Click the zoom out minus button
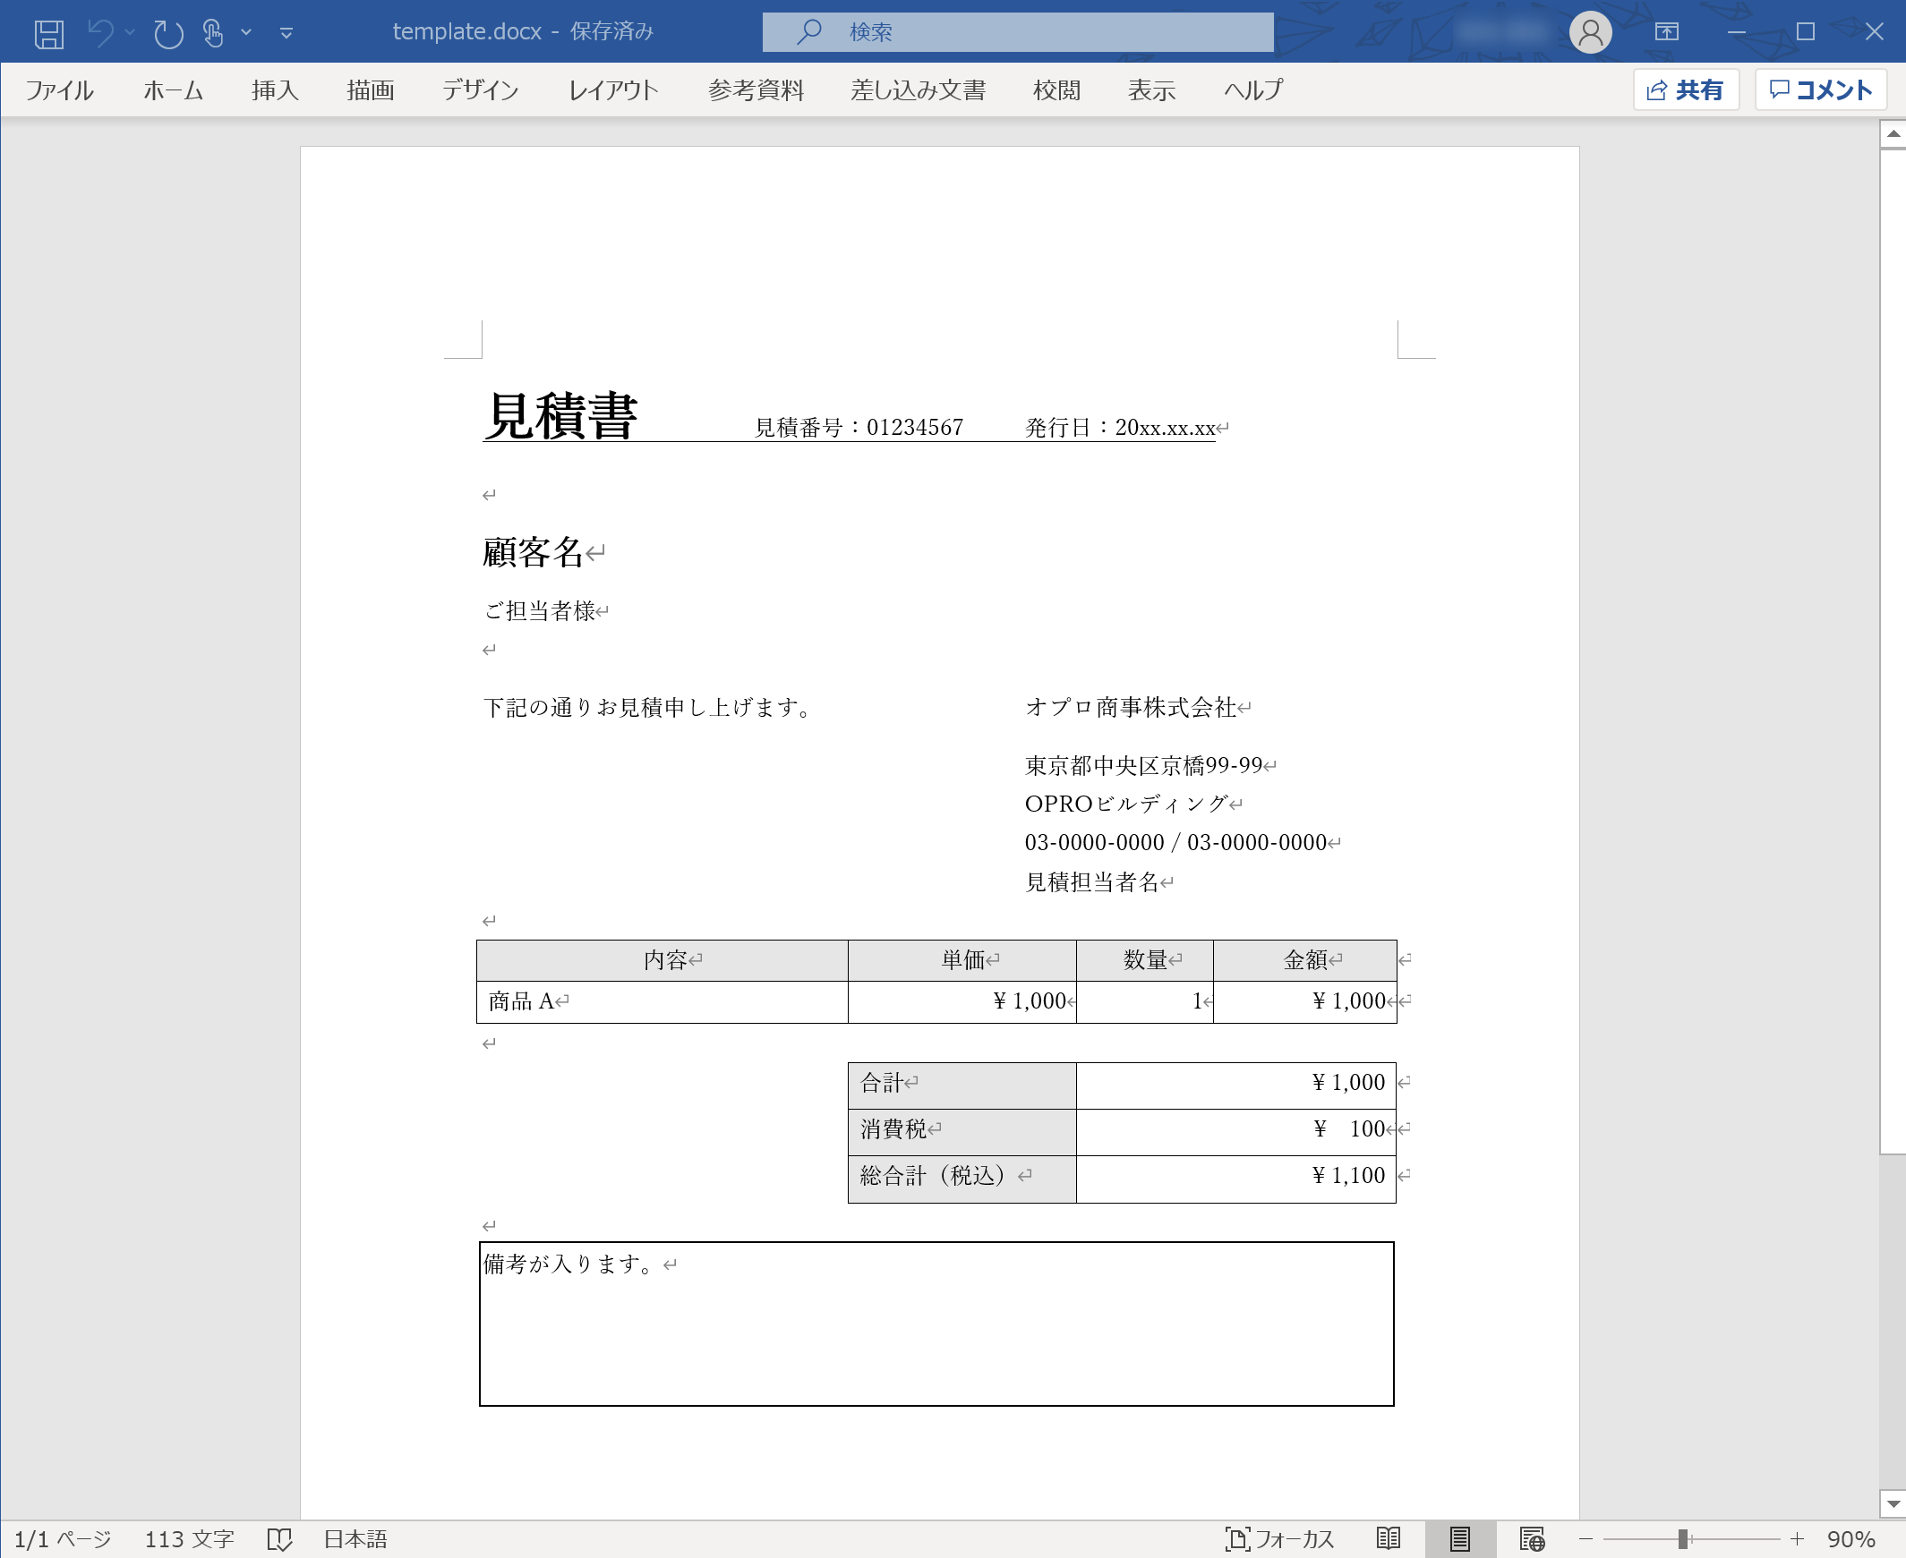The image size is (1906, 1558). tap(1585, 1540)
